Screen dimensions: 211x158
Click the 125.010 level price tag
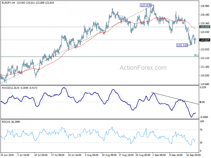[205, 27]
